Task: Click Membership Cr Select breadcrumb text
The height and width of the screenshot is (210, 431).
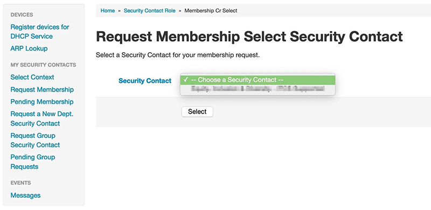Action: [x=211, y=11]
